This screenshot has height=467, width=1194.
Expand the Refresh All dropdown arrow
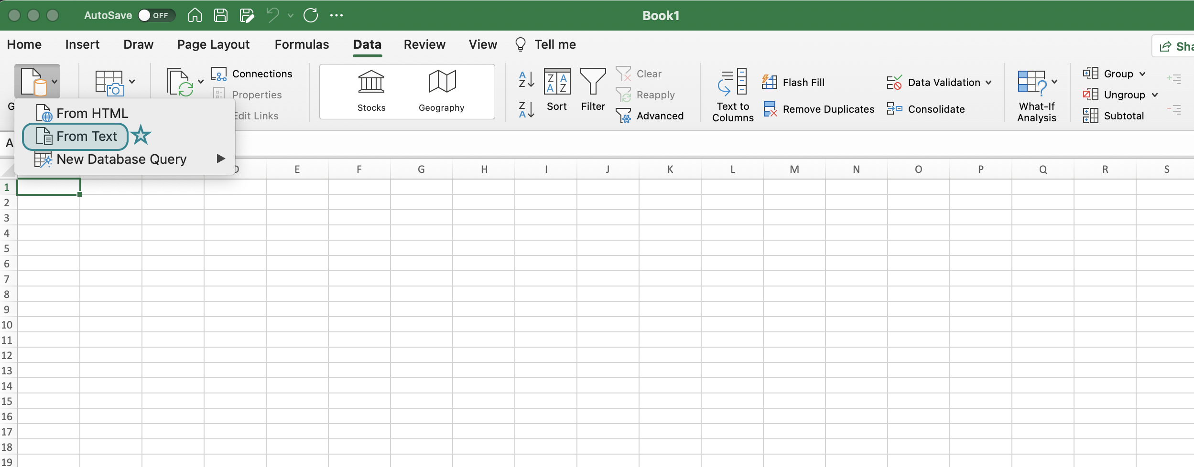(x=201, y=81)
